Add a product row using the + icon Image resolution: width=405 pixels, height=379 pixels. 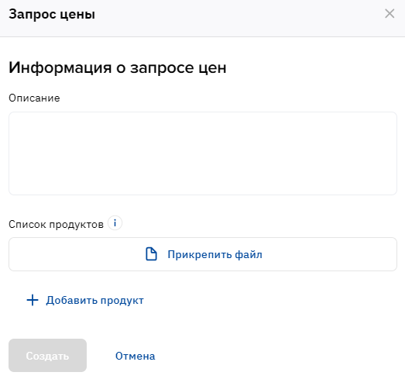coord(33,300)
